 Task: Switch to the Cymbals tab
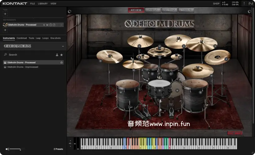[169, 10]
